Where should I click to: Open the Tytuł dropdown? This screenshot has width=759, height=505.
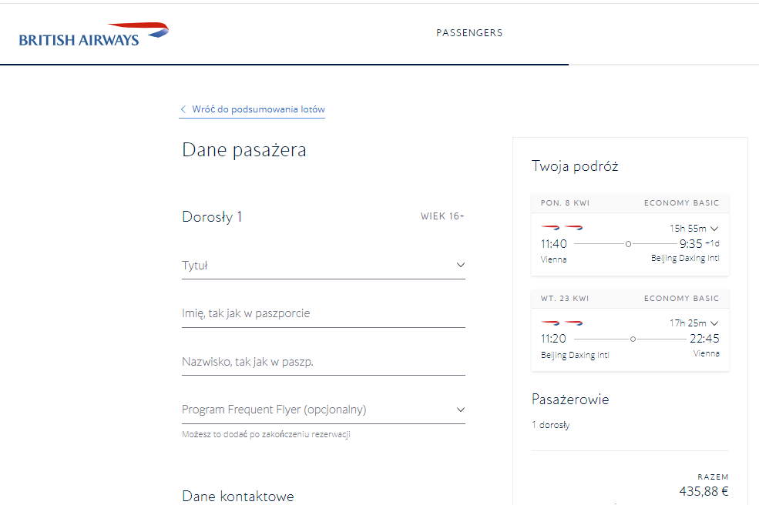(324, 265)
